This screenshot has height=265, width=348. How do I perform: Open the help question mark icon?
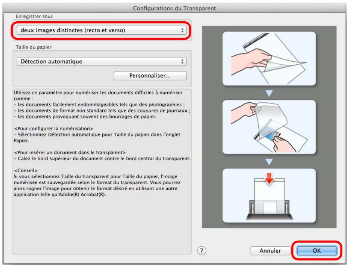pyautogui.click(x=202, y=251)
